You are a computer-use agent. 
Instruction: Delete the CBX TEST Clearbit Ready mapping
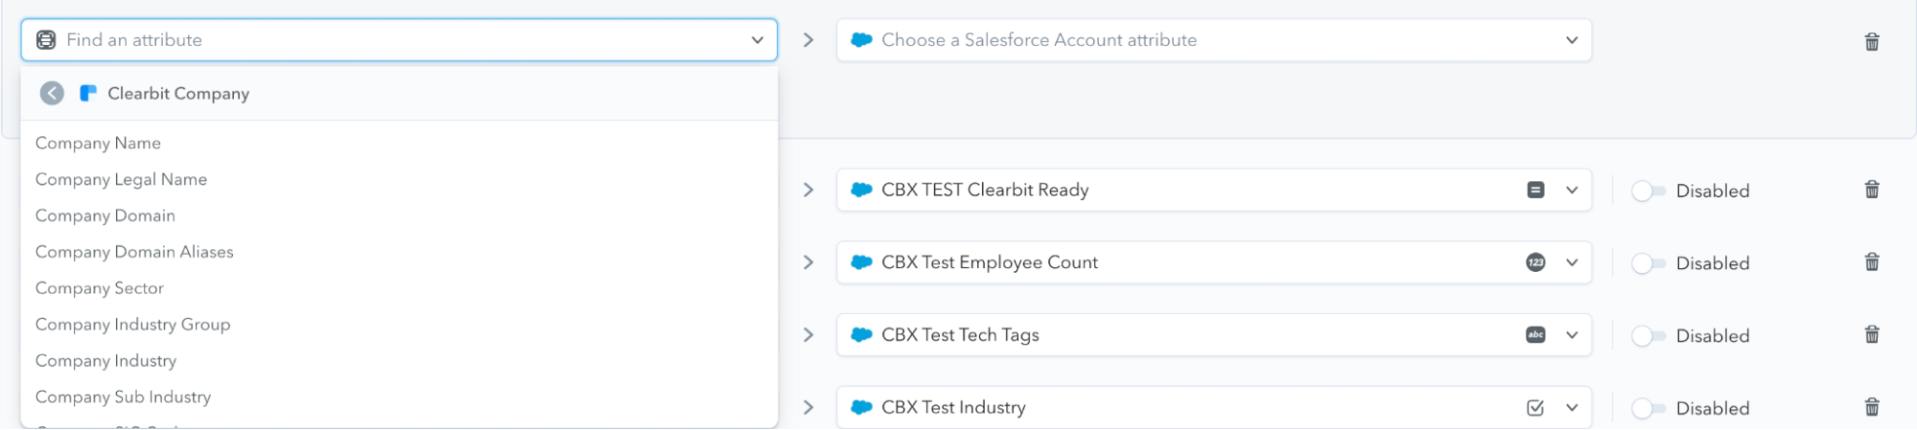pyautogui.click(x=1871, y=190)
